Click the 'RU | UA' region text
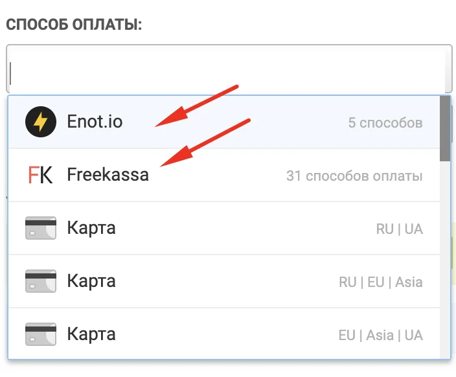Image resolution: width=456 pixels, height=377 pixels. click(x=399, y=229)
